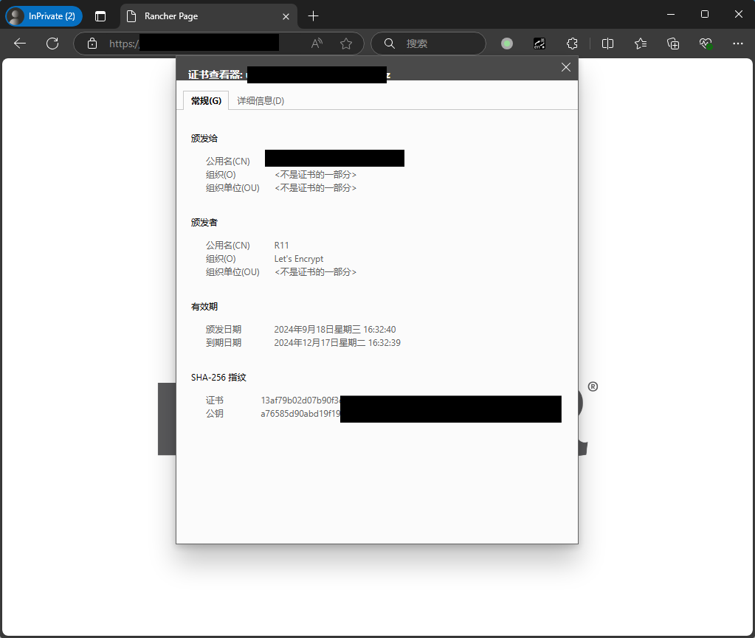Image resolution: width=755 pixels, height=638 pixels.
Task: Click 颁发者 组织单位(OU) value 不是证书的一部分
Action: click(315, 272)
